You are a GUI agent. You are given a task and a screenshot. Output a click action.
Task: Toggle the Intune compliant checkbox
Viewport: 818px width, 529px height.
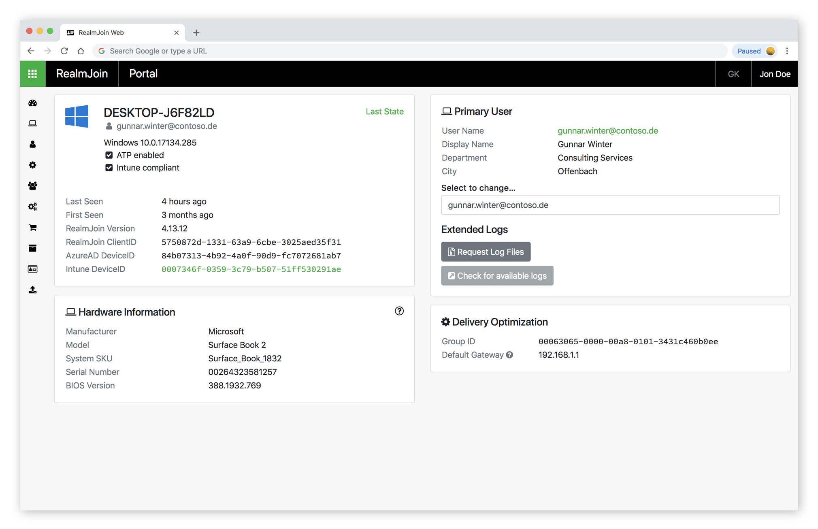point(109,168)
